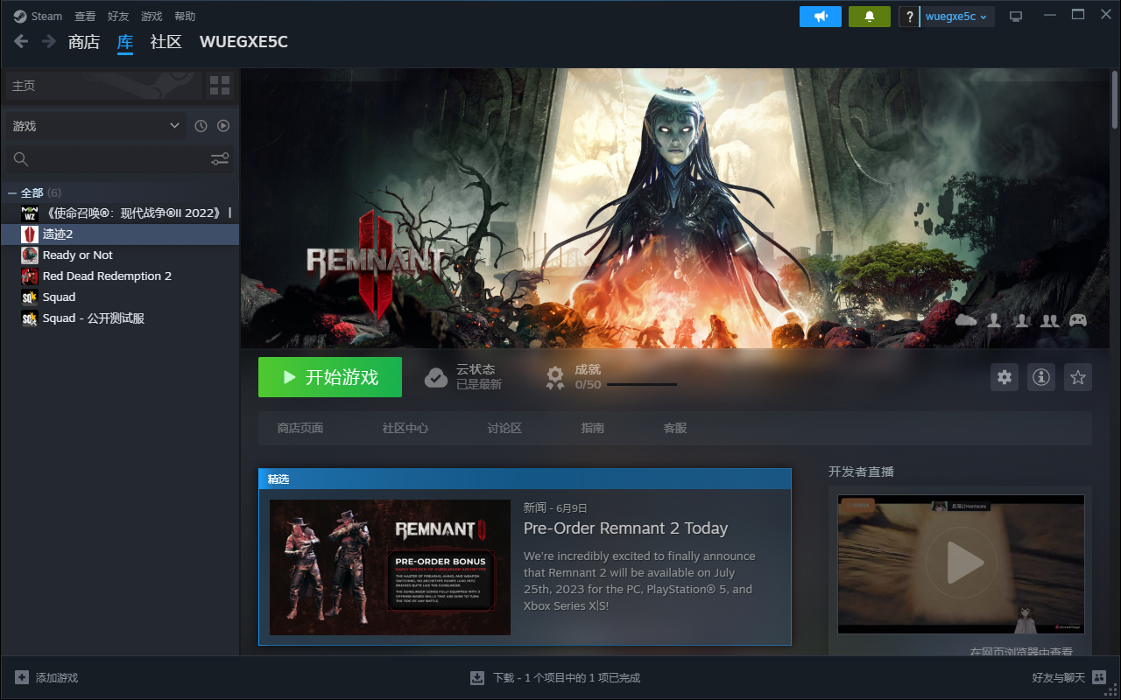Open the 讨论区 link
Screen dimensions: 1121x700
pos(504,428)
